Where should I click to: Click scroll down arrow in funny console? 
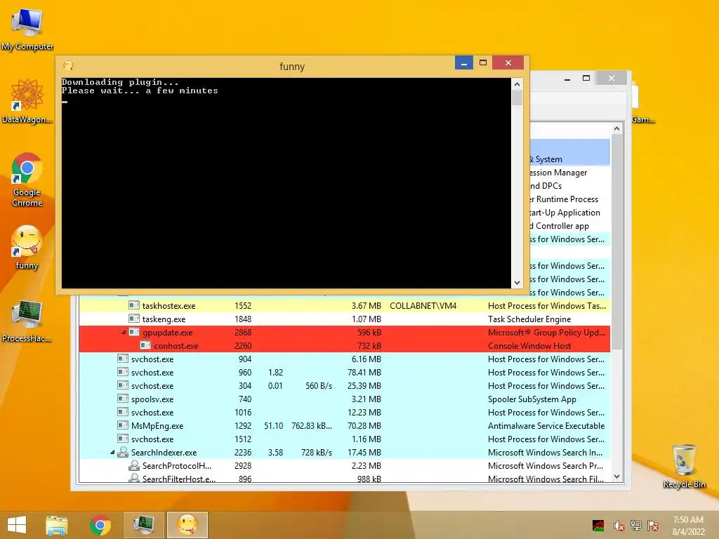[517, 283]
